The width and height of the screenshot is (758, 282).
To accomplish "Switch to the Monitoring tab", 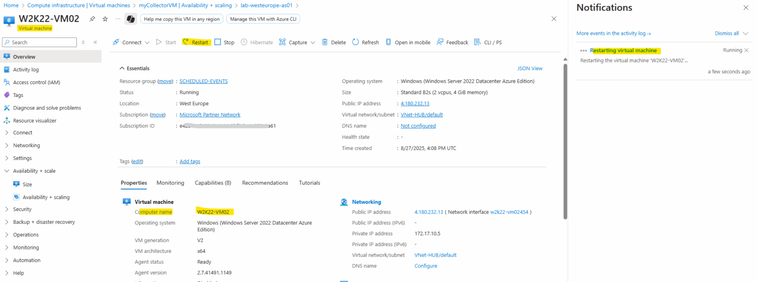I will (x=170, y=183).
